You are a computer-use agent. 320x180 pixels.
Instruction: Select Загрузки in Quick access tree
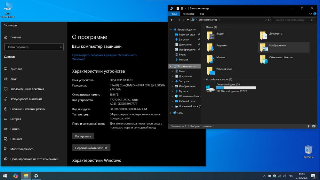pos(184,40)
